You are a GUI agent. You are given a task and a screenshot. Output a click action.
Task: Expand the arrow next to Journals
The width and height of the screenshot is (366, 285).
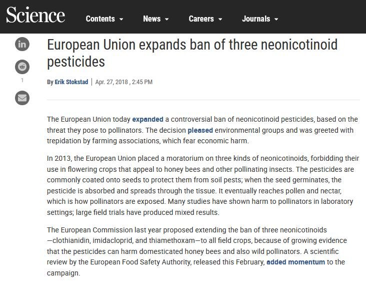276,20
